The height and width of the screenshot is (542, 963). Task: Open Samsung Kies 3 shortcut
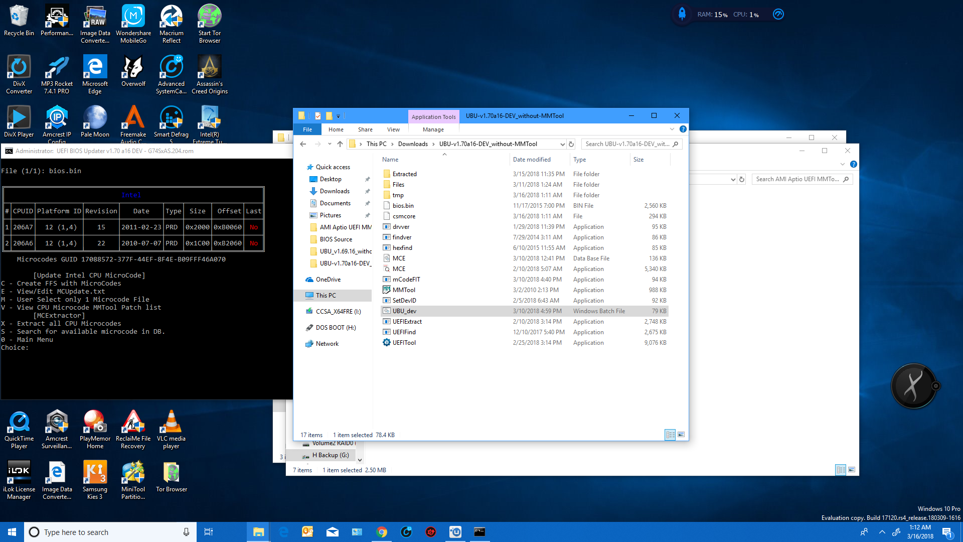(x=95, y=480)
